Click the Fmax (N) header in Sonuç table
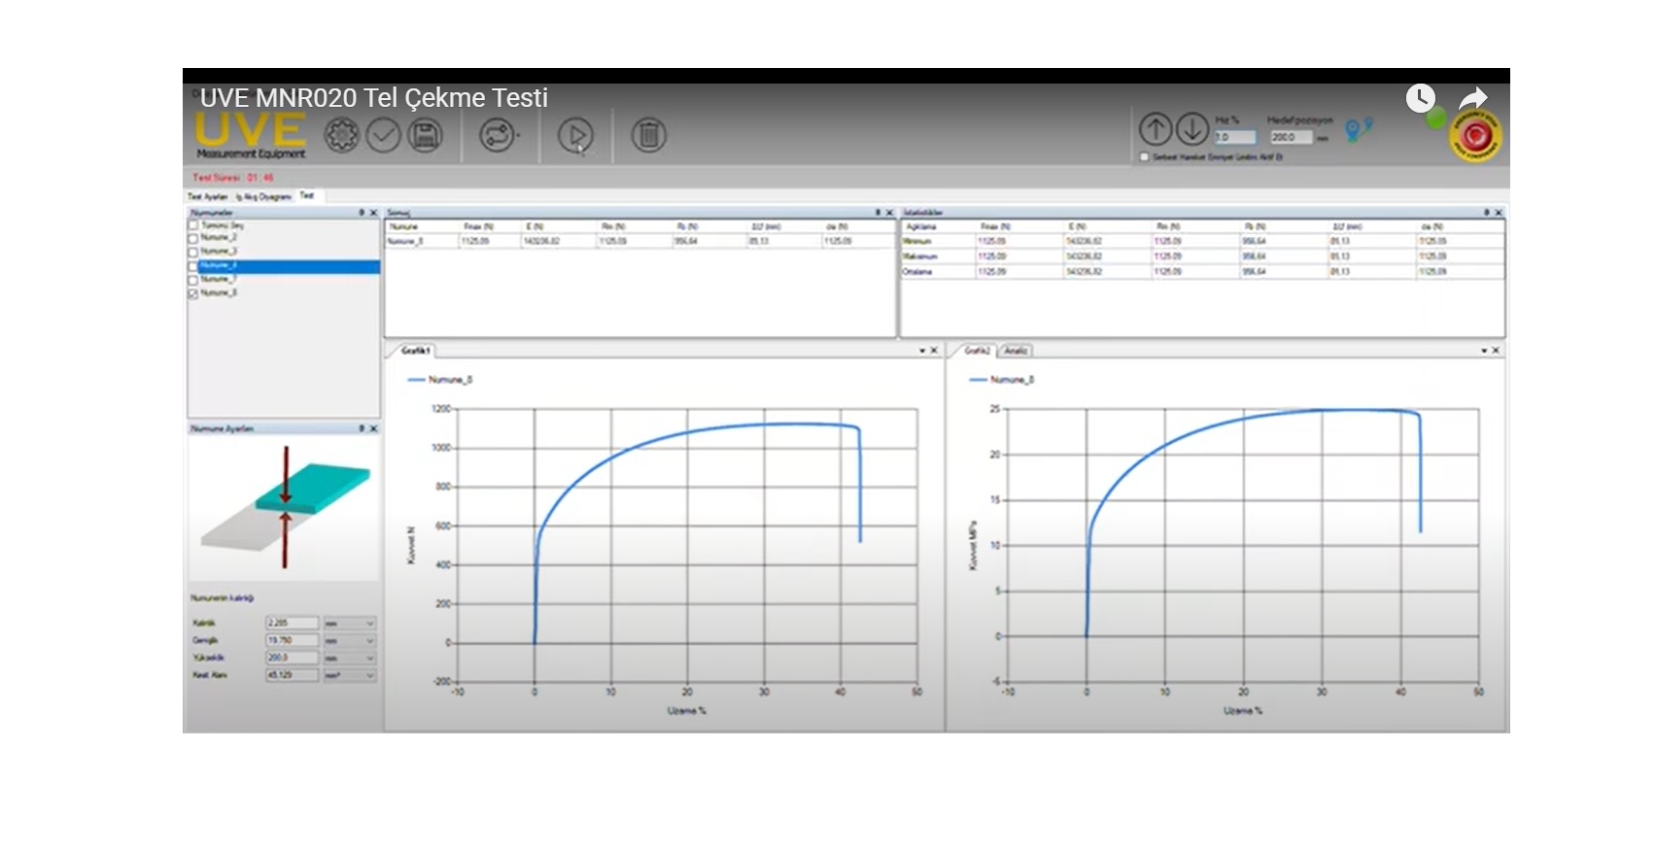1656x849 pixels. tap(478, 226)
